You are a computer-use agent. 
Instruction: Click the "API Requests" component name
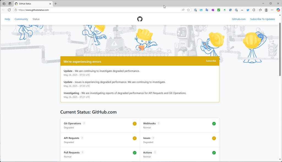(71, 138)
